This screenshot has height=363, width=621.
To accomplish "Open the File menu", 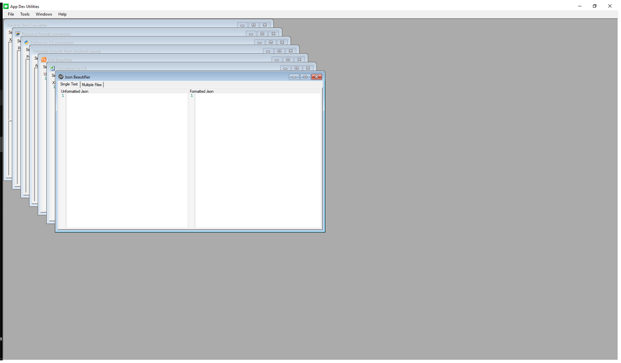I will (x=10, y=14).
